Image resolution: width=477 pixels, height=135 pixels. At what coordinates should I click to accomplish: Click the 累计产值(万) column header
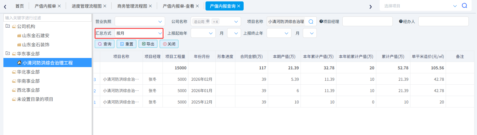[393, 57]
